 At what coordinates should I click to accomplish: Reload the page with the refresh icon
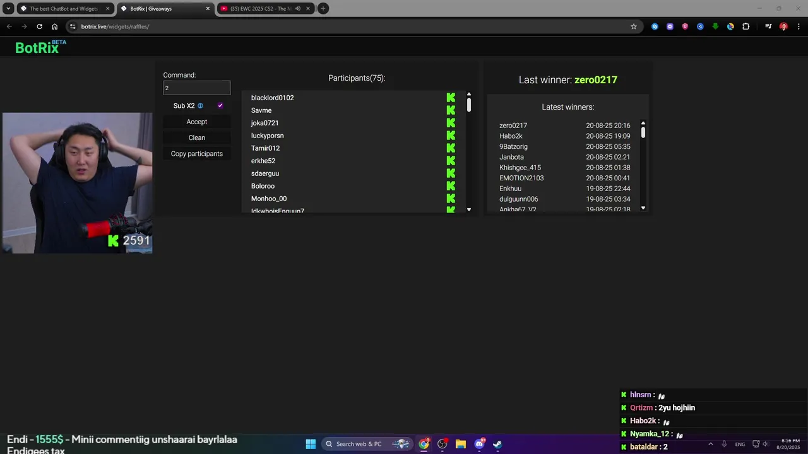tap(39, 26)
